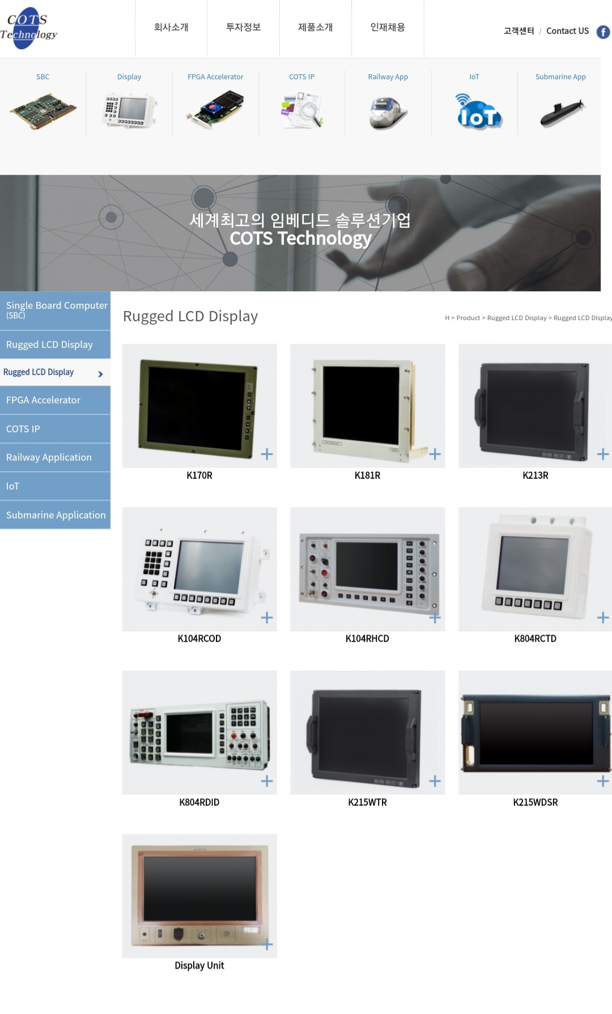Click plus icon on Display Unit card
The width and height of the screenshot is (612, 1014).
[267, 944]
